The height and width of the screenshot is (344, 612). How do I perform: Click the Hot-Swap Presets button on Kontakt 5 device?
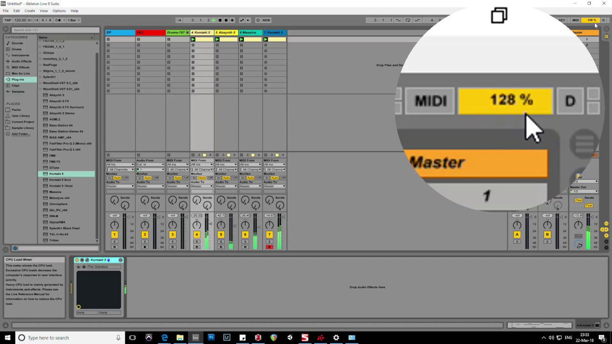(x=109, y=260)
